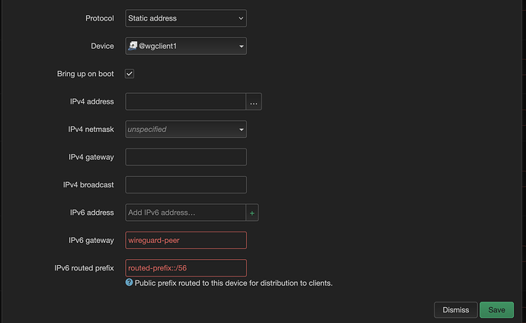This screenshot has height=323, width=526.
Task: Click the blue help question mark icon
Action: pyautogui.click(x=129, y=283)
